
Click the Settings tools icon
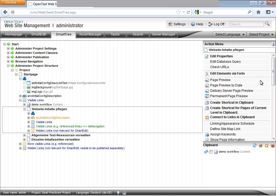coord(170,24)
